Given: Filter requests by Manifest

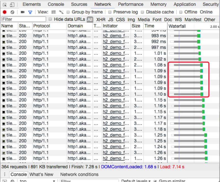Looking at the screenshot, I should 193,20.
